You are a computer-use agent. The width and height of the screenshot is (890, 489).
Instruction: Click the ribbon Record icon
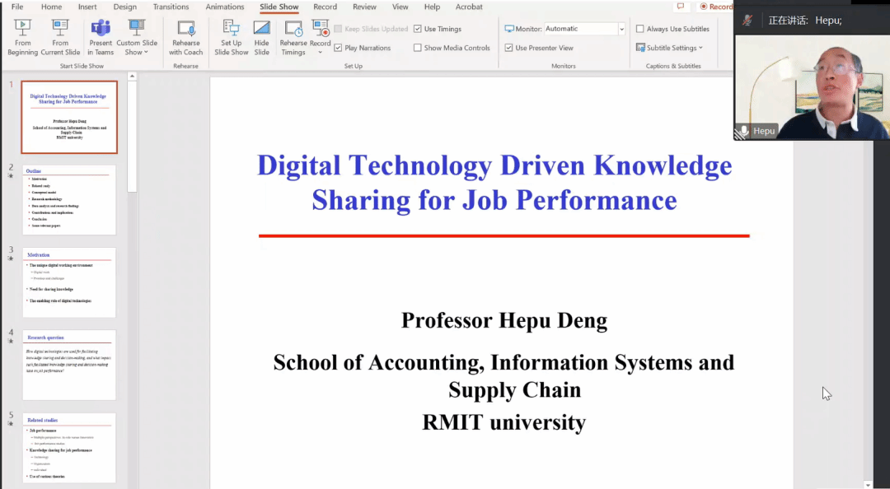point(321,35)
